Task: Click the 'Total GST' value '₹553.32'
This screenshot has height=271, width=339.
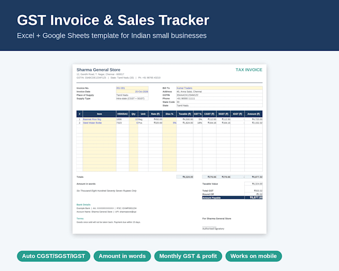Action: pos(254,191)
